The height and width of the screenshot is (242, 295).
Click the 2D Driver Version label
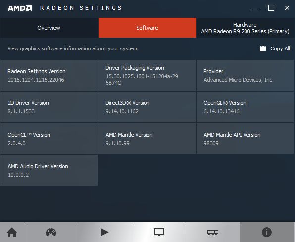point(28,103)
